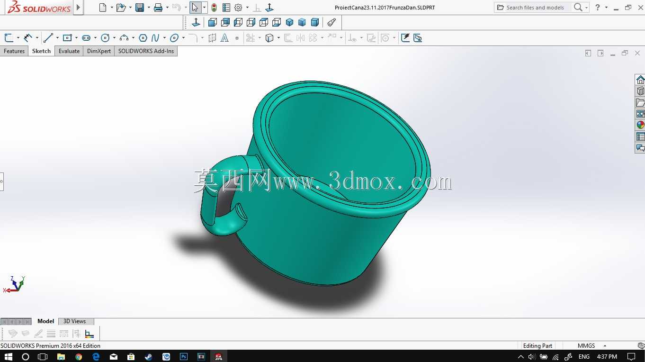The height and width of the screenshot is (362, 645).
Task: Click the Display Dimensions color icon
Action: click(x=90, y=334)
